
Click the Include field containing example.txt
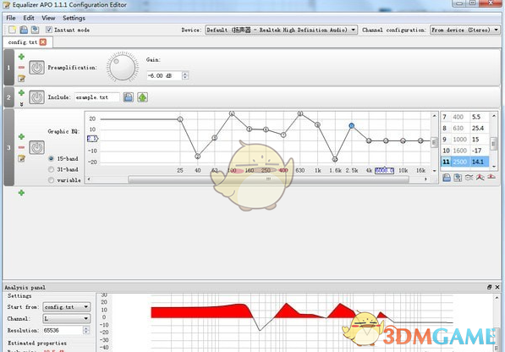point(97,97)
